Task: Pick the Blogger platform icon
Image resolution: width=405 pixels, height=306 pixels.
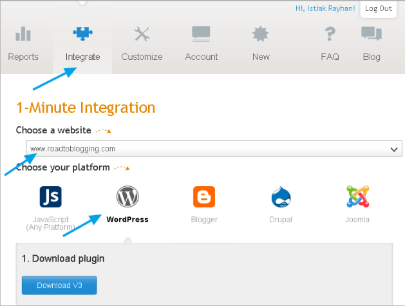Action: point(204,196)
